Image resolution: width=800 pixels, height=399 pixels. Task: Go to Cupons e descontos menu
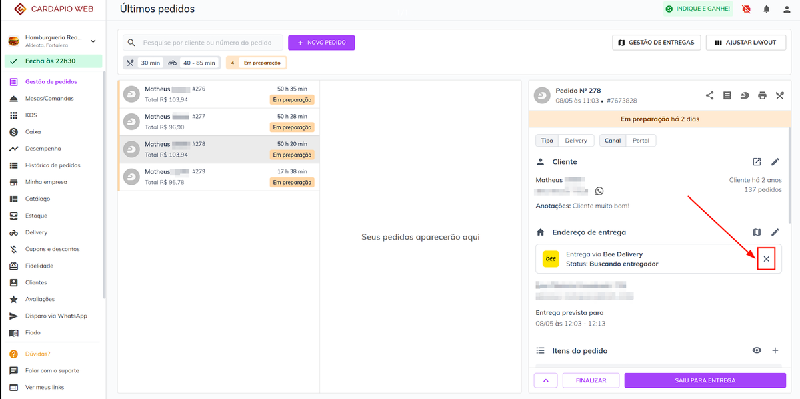pyautogui.click(x=52, y=249)
